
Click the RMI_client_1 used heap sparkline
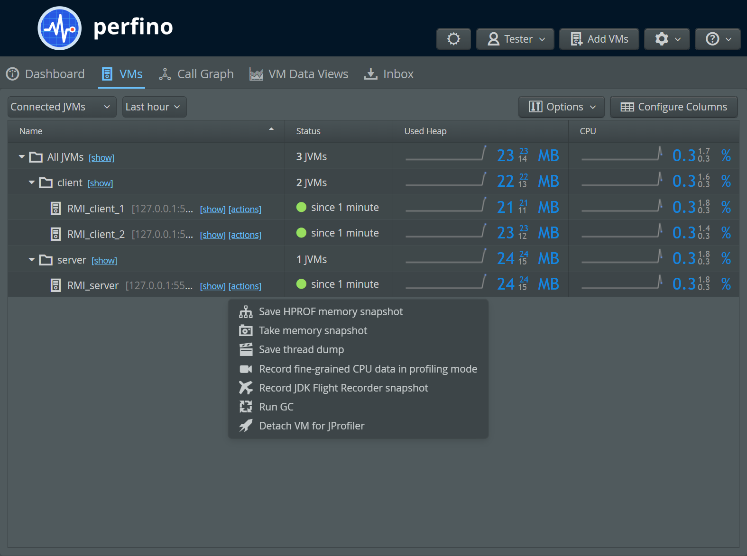click(446, 204)
